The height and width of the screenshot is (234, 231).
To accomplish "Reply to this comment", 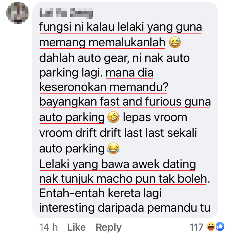I will click(x=109, y=228).
